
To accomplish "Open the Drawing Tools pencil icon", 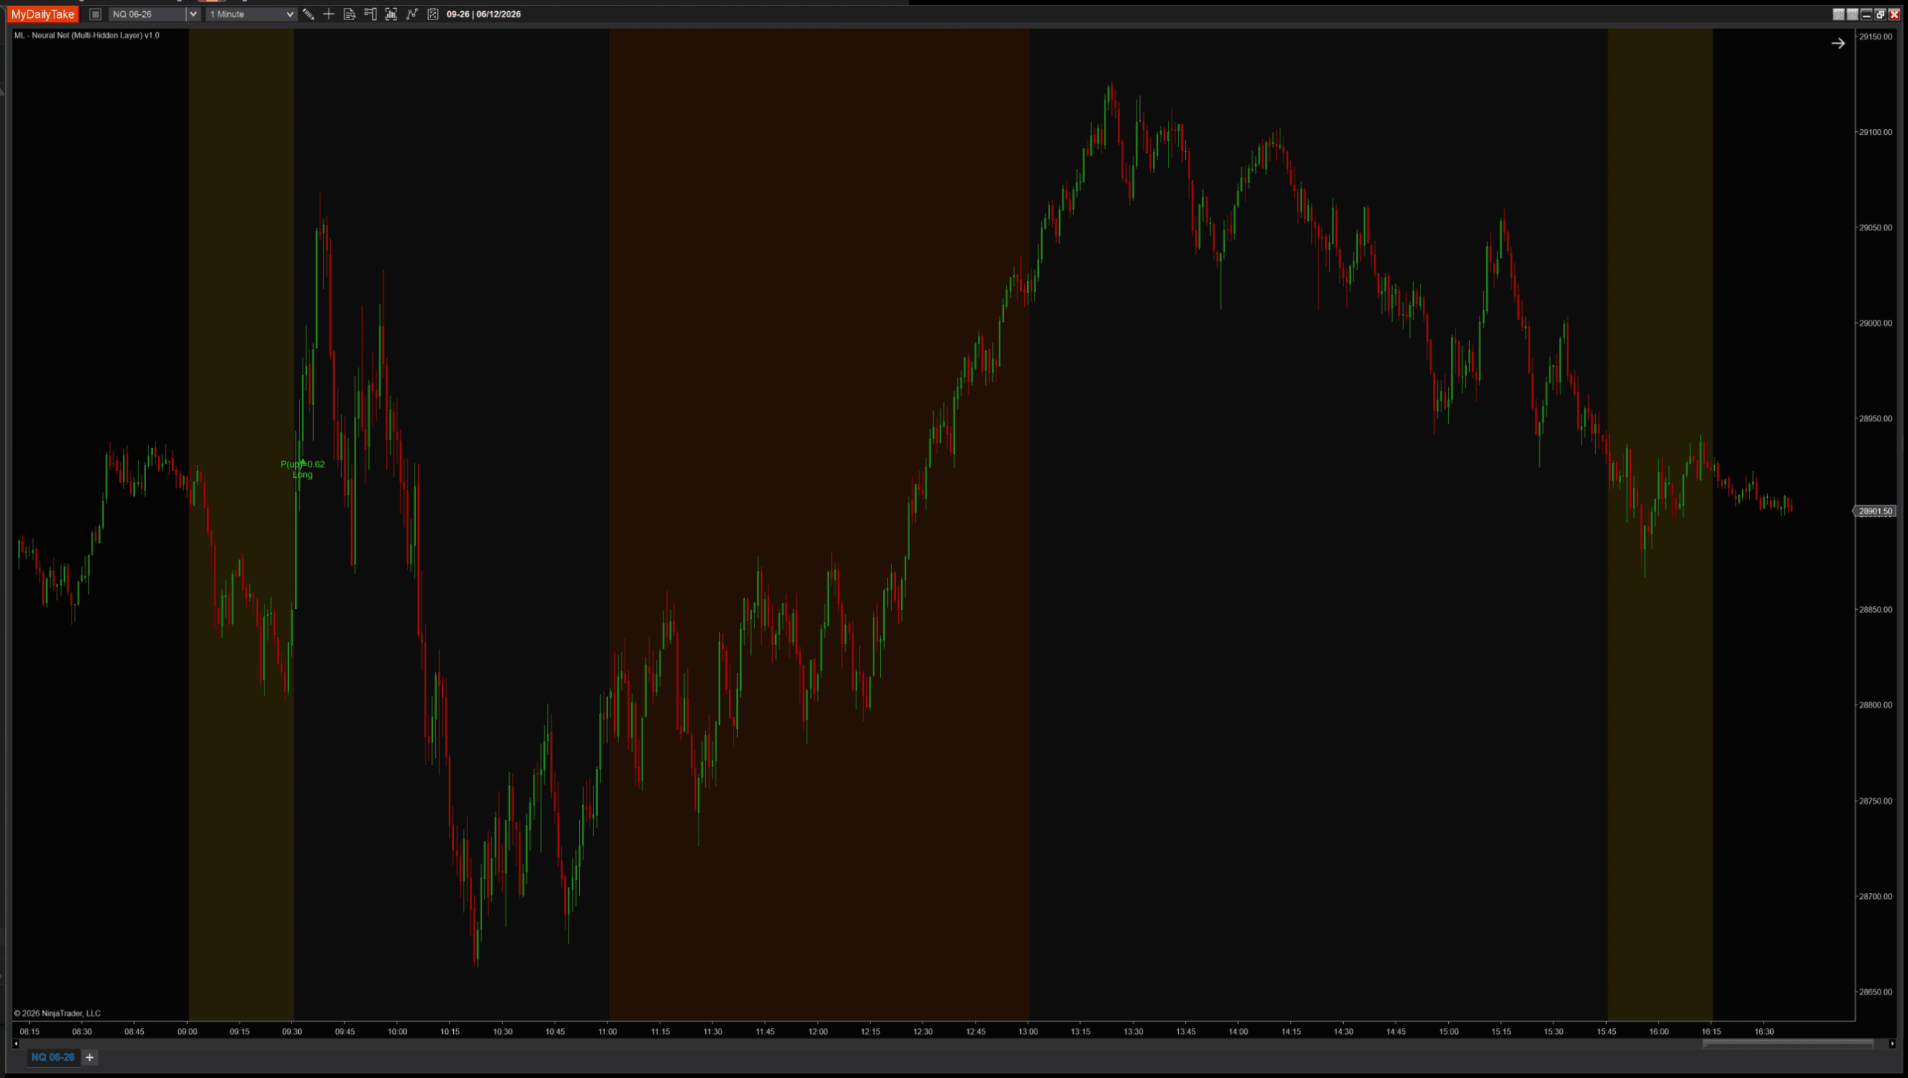I will pos(308,14).
